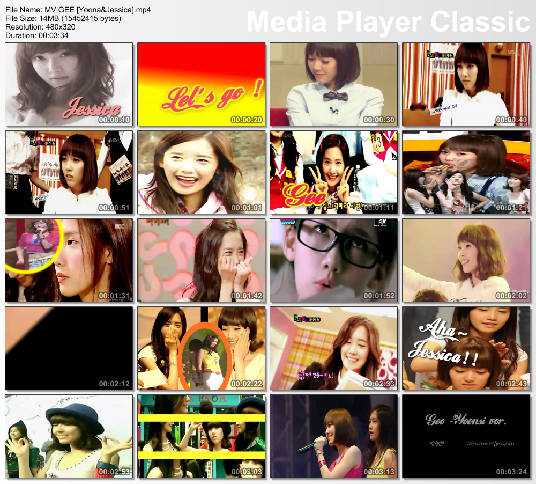
Task: Click the Resolution 480x320 text
Action: tap(40, 27)
